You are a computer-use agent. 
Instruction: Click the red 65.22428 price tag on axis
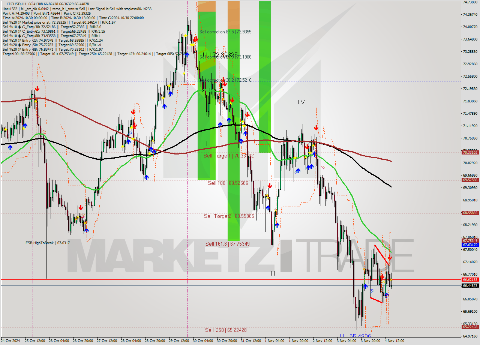(470, 327)
